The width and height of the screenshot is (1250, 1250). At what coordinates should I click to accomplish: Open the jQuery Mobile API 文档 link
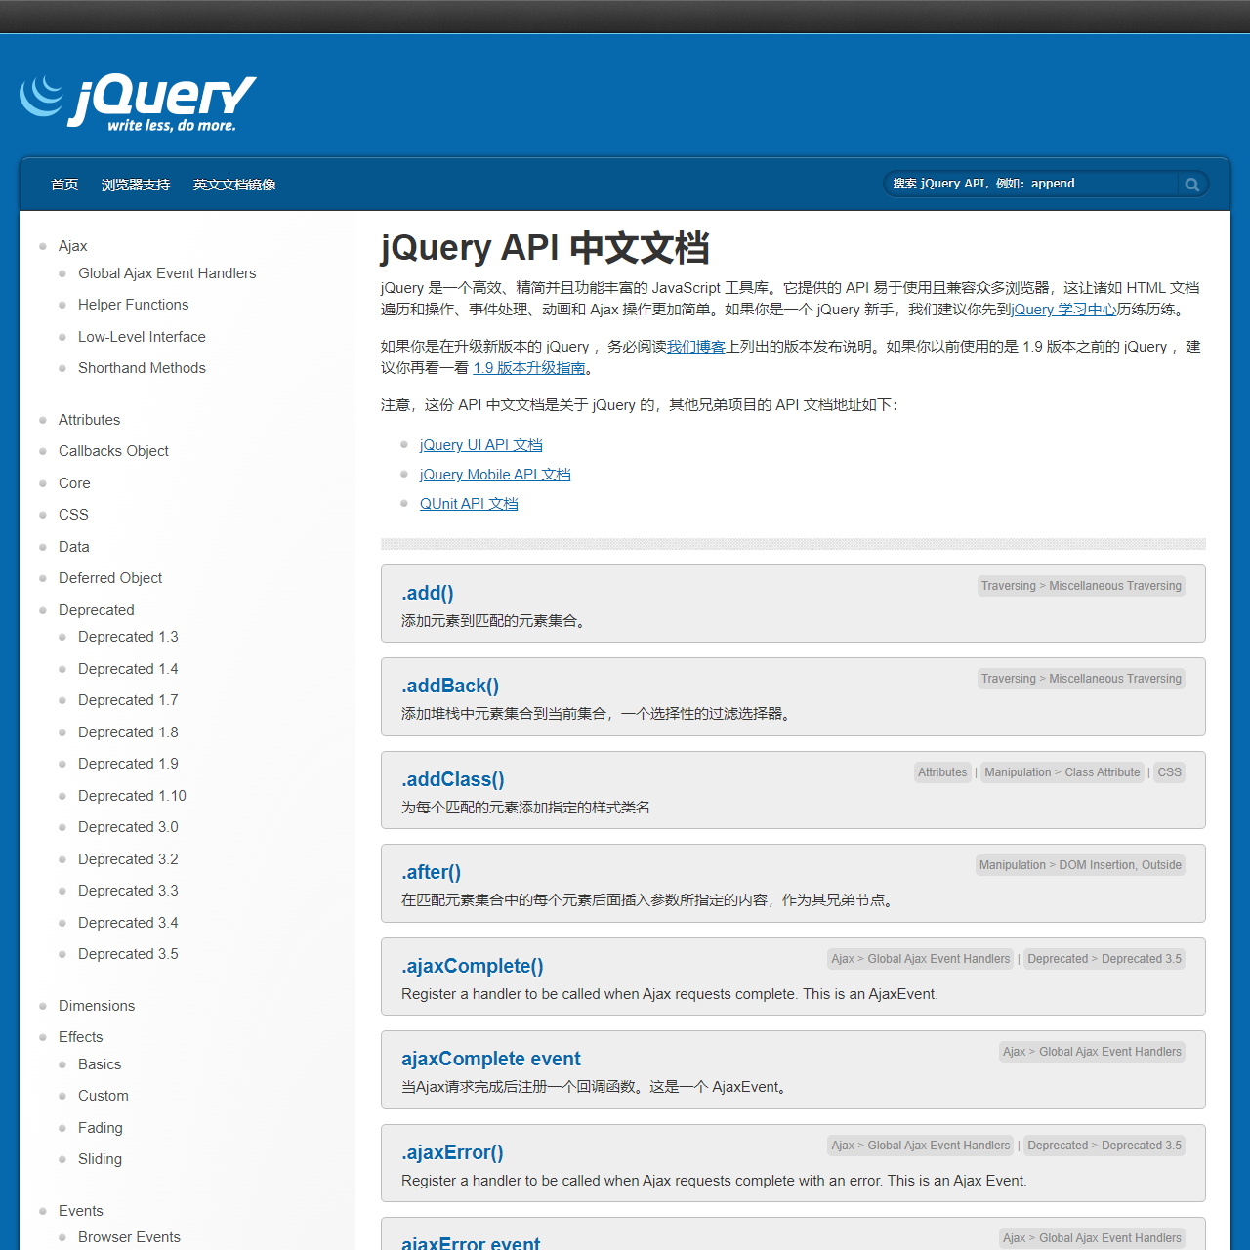pyautogui.click(x=495, y=475)
